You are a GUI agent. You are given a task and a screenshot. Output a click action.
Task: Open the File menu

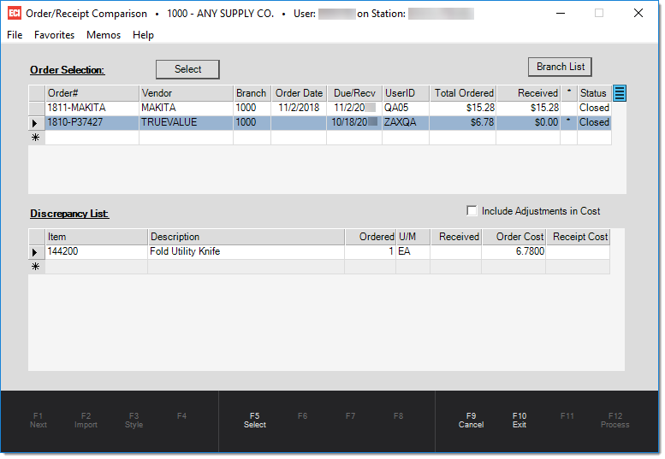[x=15, y=35]
